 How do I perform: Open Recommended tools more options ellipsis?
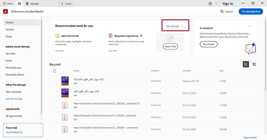tap(182, 26)
